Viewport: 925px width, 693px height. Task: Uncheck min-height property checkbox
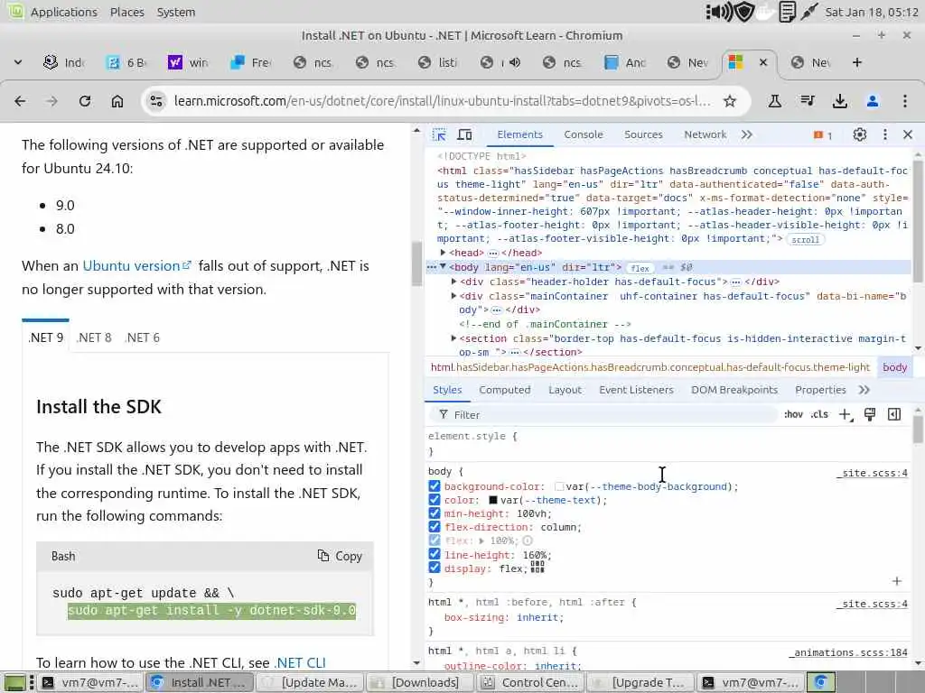[x=434, y=513]
